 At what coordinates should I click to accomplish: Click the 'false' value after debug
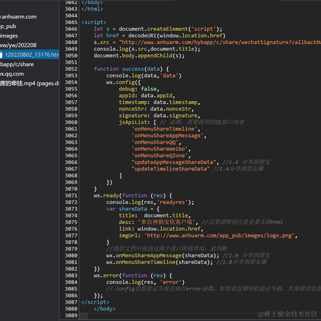pyautogui.click(x=148, y=89)
